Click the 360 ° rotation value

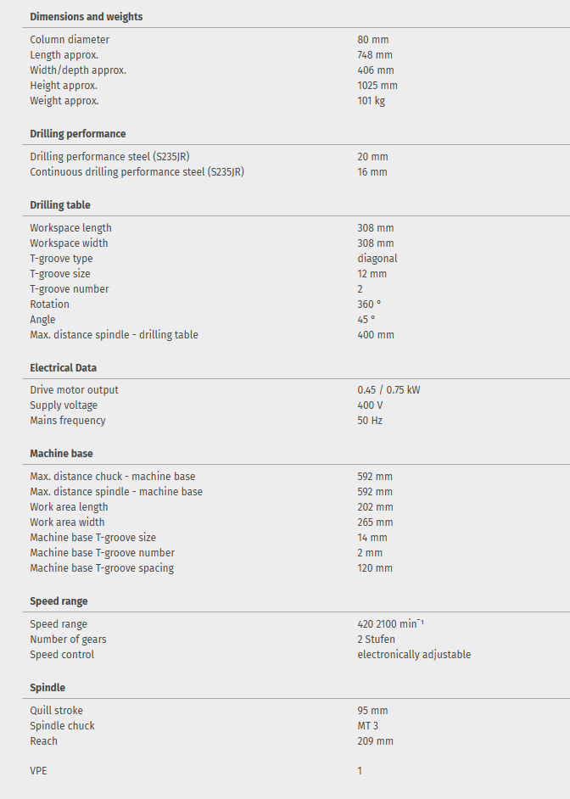[369, 305]
